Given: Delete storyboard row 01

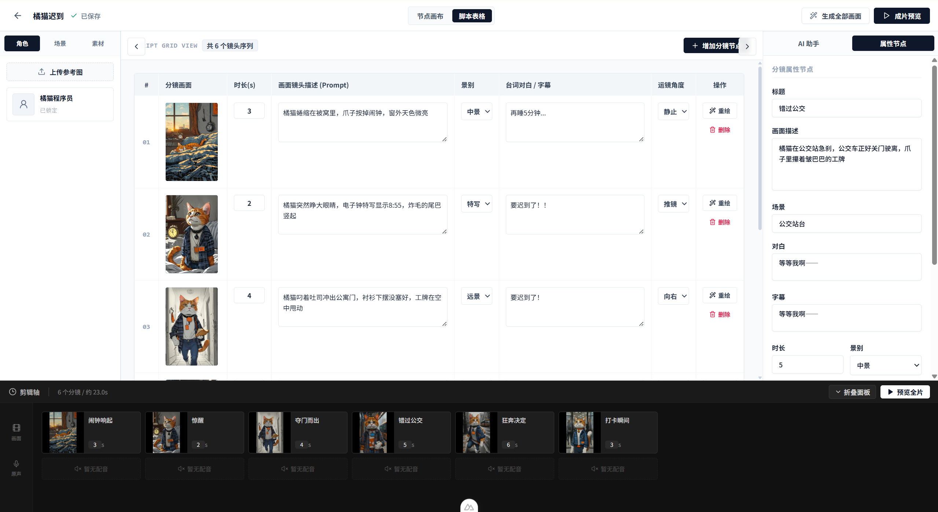Looking at the screenshot, I should [x=720, y=130].
